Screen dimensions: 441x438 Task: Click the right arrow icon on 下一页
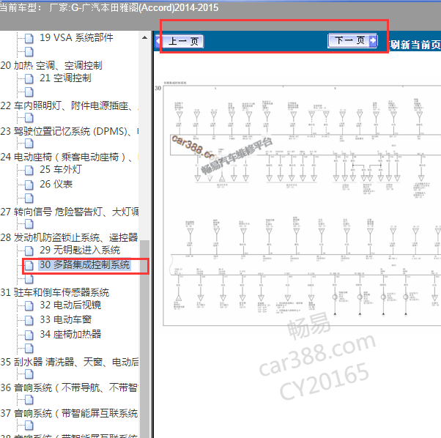point(373,40)
